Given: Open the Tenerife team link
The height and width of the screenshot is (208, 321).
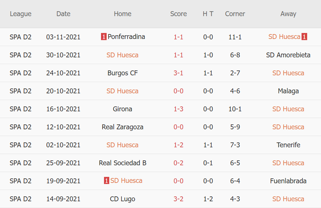Looking at the screenshot, I should click(x=288, y=145).
